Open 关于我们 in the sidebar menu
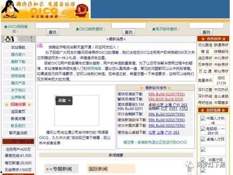Screen dimensions: 233x175 [18, 90]
